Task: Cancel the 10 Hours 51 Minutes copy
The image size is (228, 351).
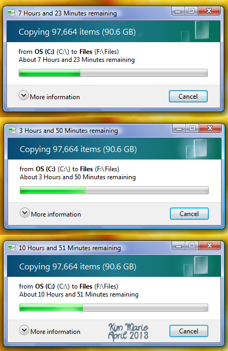Action: (x=189, y=331)
